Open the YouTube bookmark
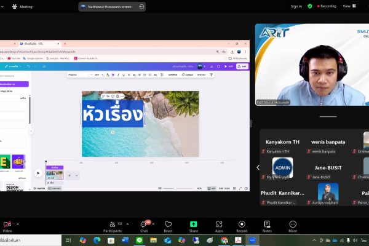Image resolution: width=369 pixels, height=246 pixels. pos(14,58)
